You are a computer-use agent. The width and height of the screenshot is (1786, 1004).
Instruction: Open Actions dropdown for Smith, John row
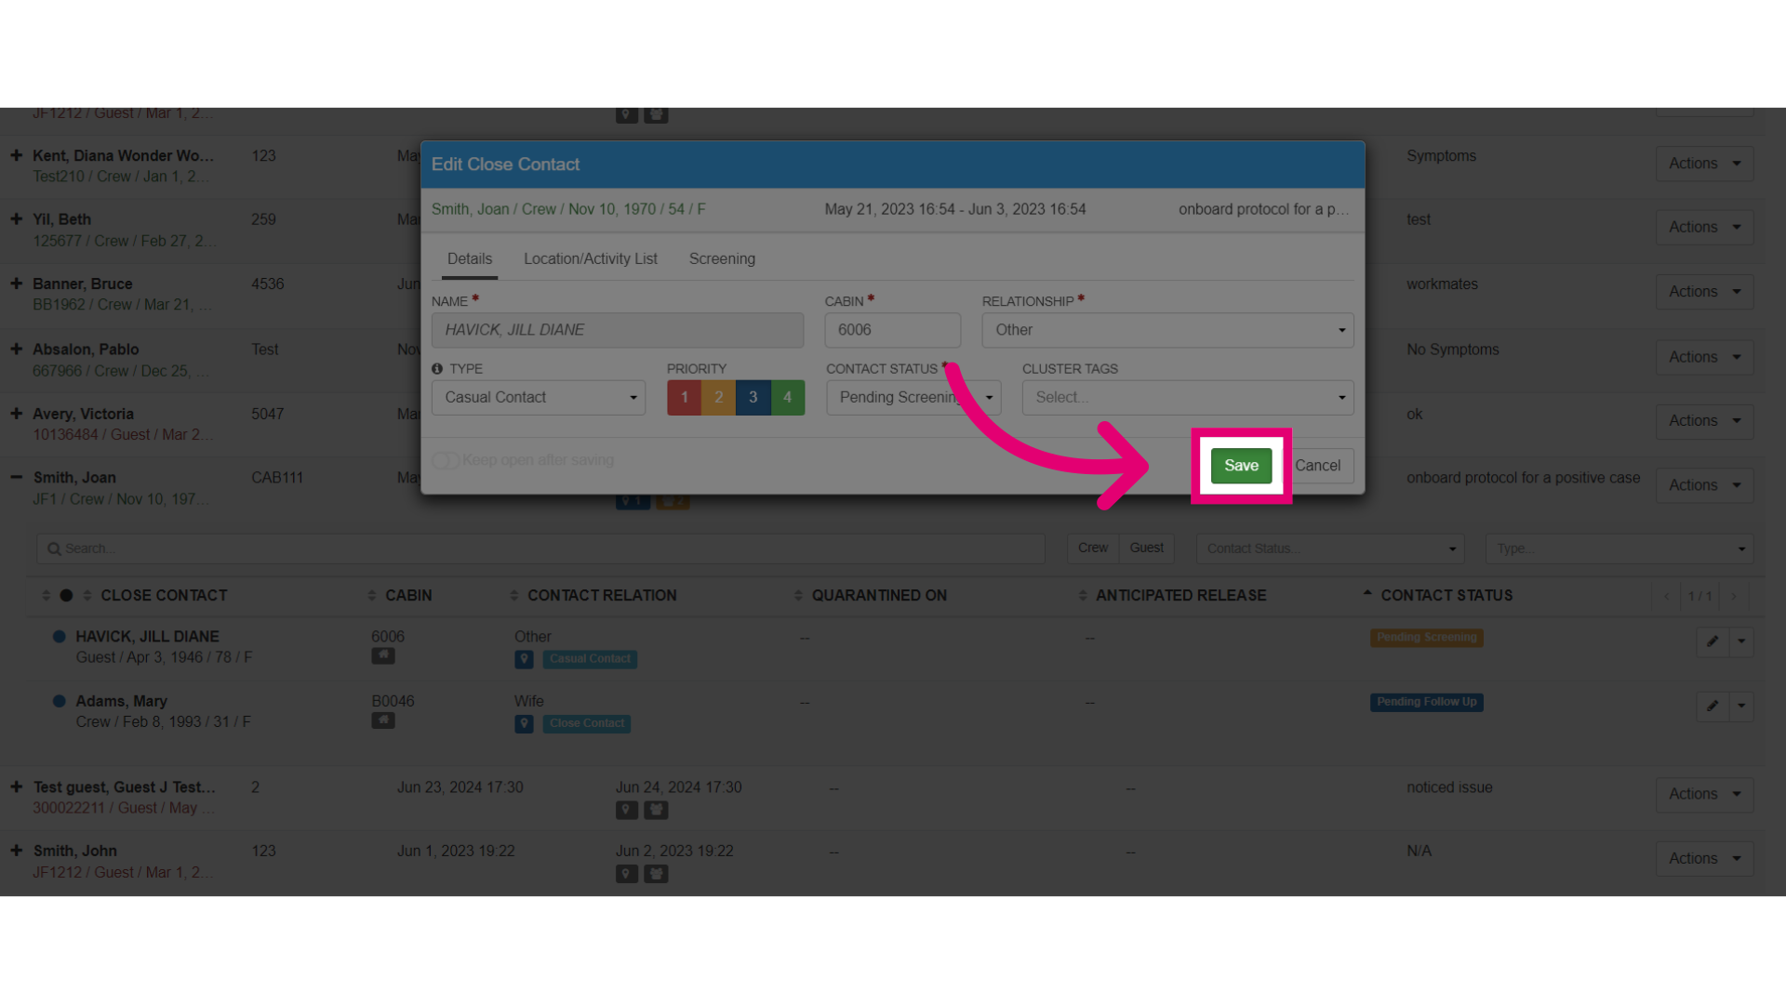pyautogui.click(x=1704, y=859)
